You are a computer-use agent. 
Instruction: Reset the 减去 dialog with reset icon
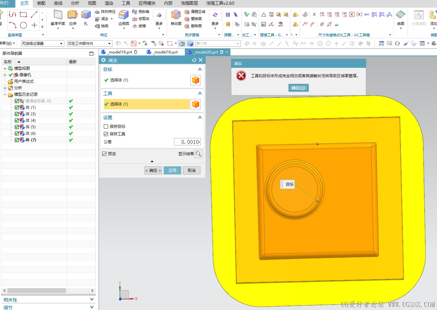[x=194, y=60]
